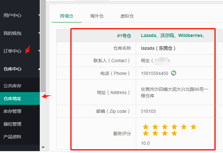
Task: Switch to the 虚拟仓 tab
Action: coord(127,16)
